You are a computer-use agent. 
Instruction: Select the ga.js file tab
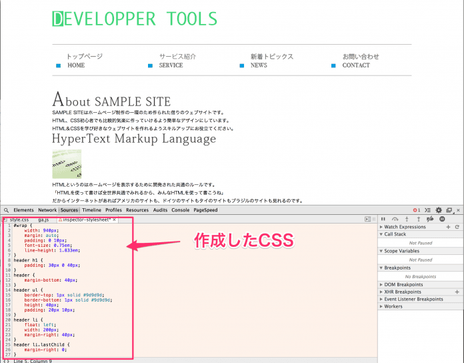[x=43, y=220]
